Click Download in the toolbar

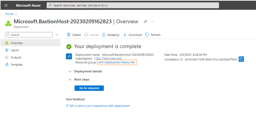coord(135,35)
